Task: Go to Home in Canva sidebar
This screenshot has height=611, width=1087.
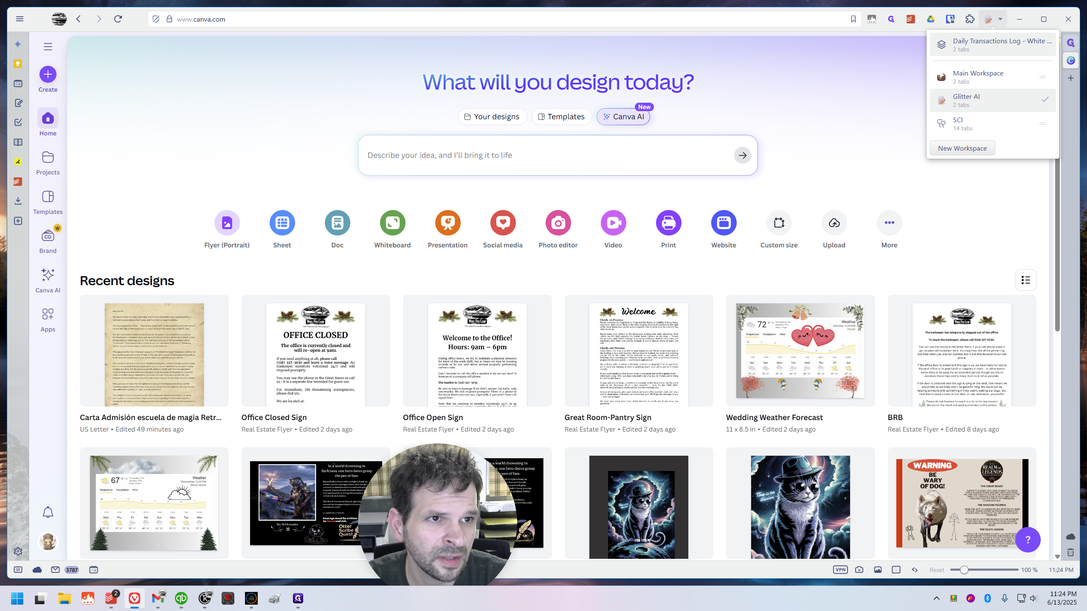Action: (x=48, y=122)
